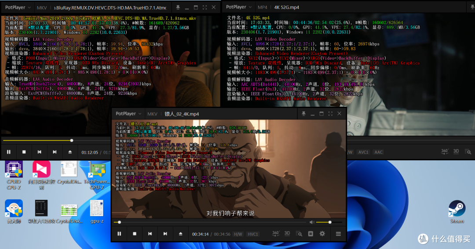The image size is (475, 249).
Task: Toggle 3D mode in the front player
Action: pos(287,234)
